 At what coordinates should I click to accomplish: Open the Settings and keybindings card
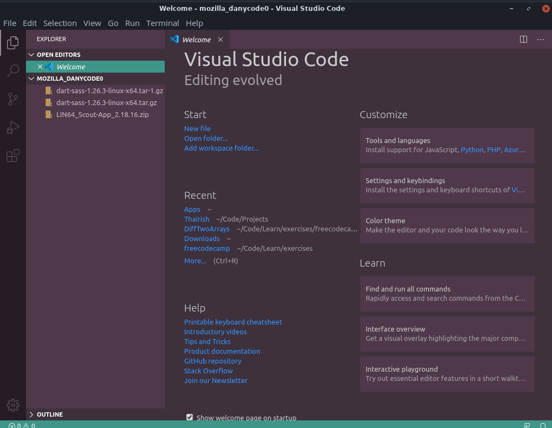point(447,185)
